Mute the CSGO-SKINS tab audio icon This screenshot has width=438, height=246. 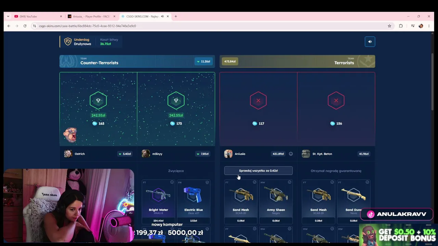click(x=162, y=16)
